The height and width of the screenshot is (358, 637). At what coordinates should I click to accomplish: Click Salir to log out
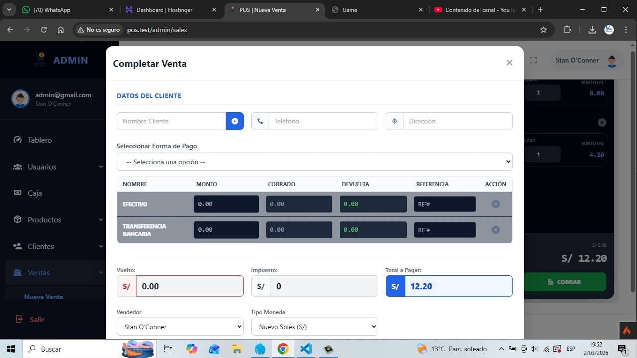tap(37, 319)
